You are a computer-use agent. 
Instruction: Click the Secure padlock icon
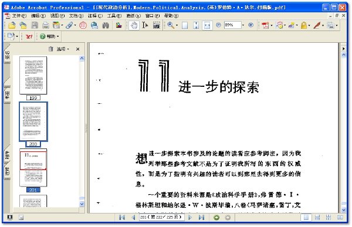click(x=304, y=25)
